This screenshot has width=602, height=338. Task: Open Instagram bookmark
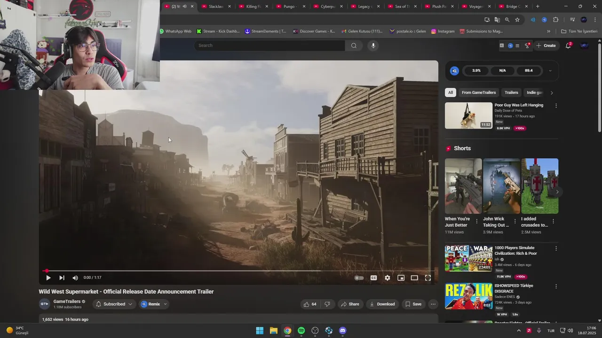pos(443,31)
